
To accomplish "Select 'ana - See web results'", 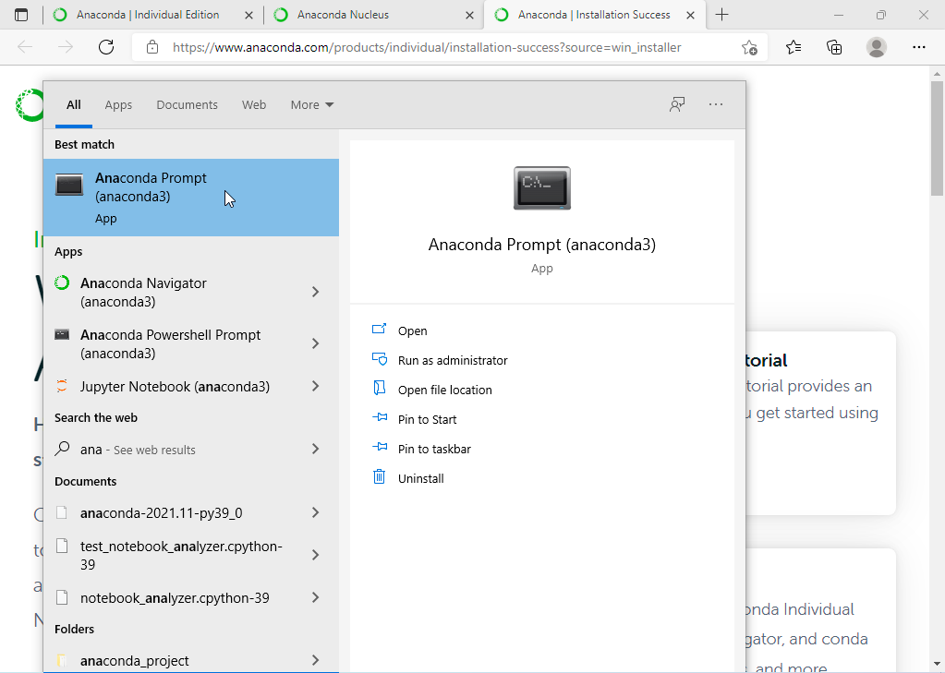I will 191,450.
